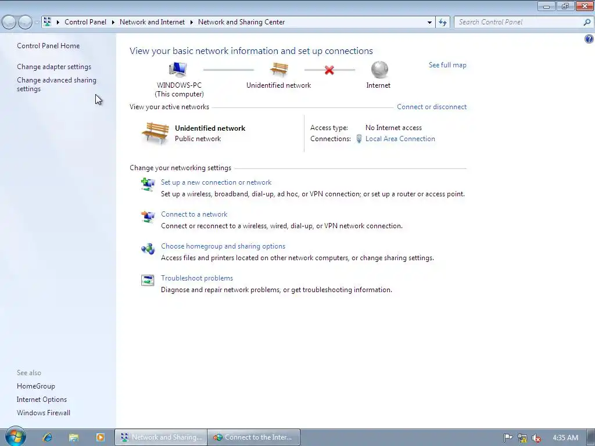The image size is (595, 446).
Task: Click Set up a new connection or network
Action: pyautogui.click(x=216, y=182)
